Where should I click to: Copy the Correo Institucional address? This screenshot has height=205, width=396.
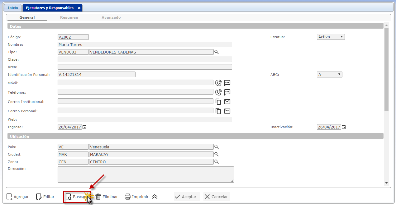218,102
